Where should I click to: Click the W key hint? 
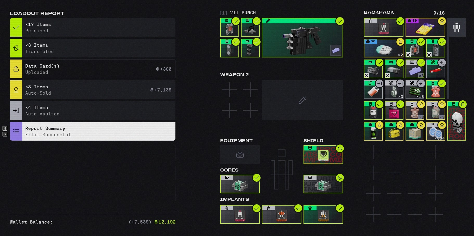click(x=5, y=128)
